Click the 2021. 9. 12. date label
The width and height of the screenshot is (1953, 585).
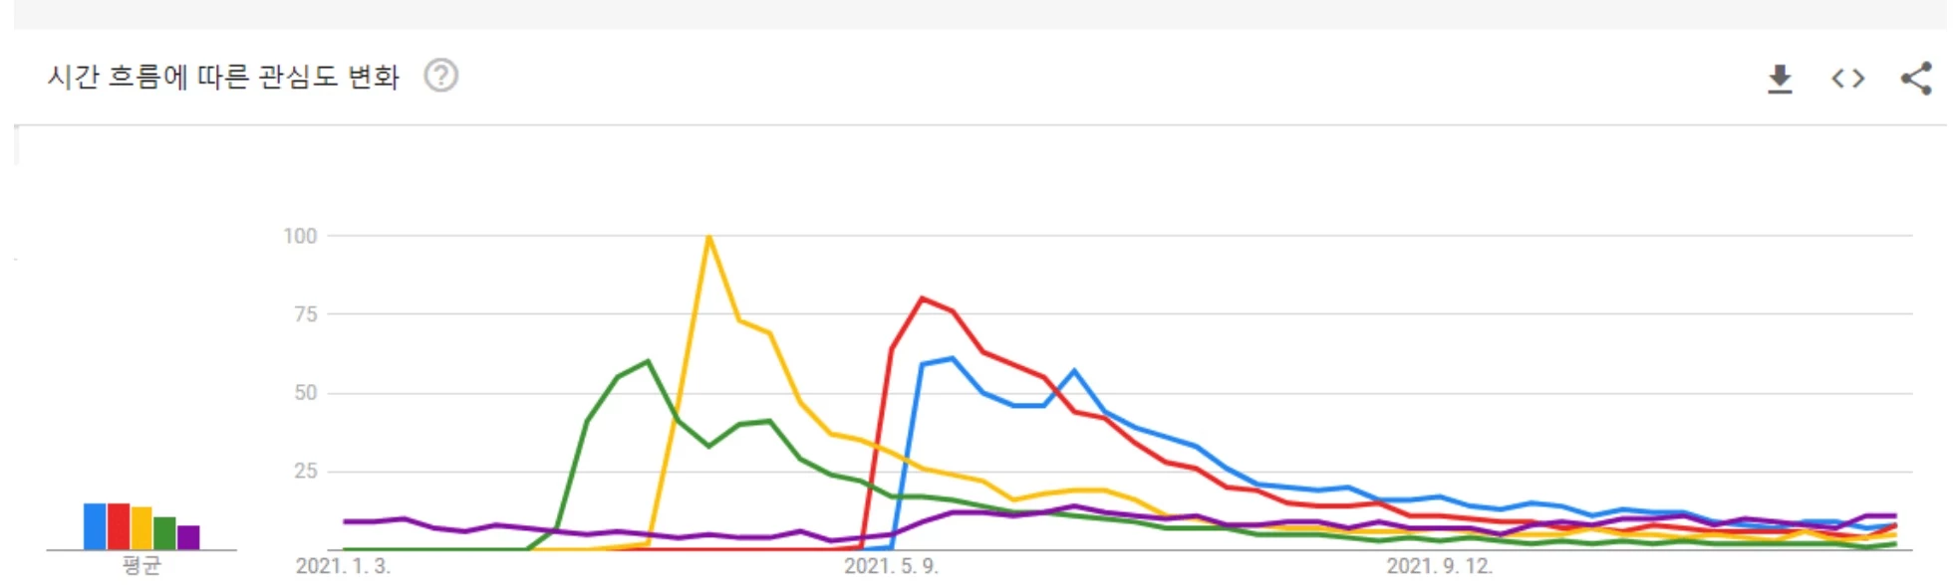1440,566
